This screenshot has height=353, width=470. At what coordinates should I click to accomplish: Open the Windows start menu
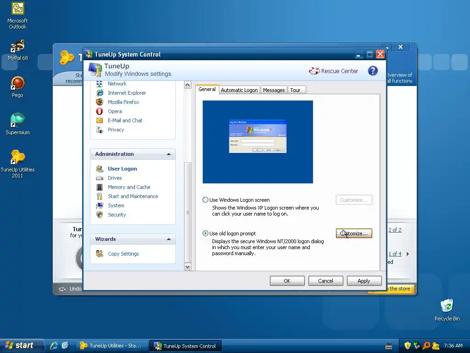coord(21,346)
